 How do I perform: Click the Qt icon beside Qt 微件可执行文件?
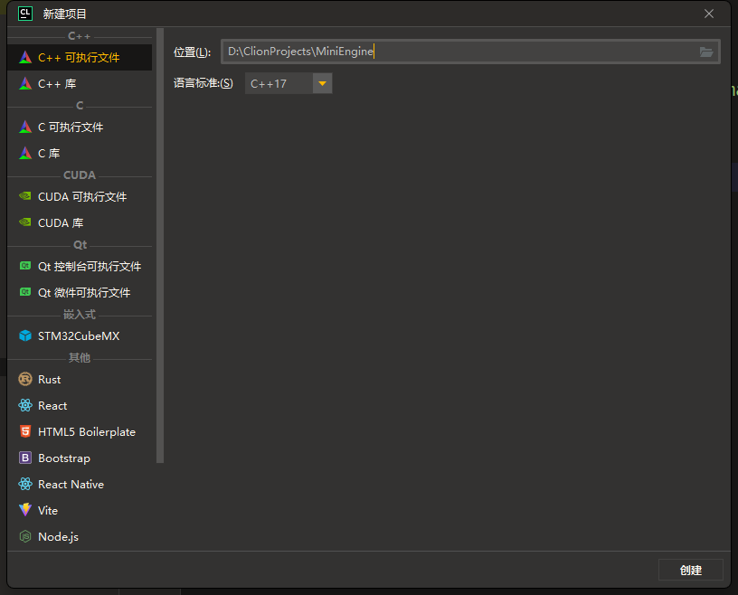25,292
